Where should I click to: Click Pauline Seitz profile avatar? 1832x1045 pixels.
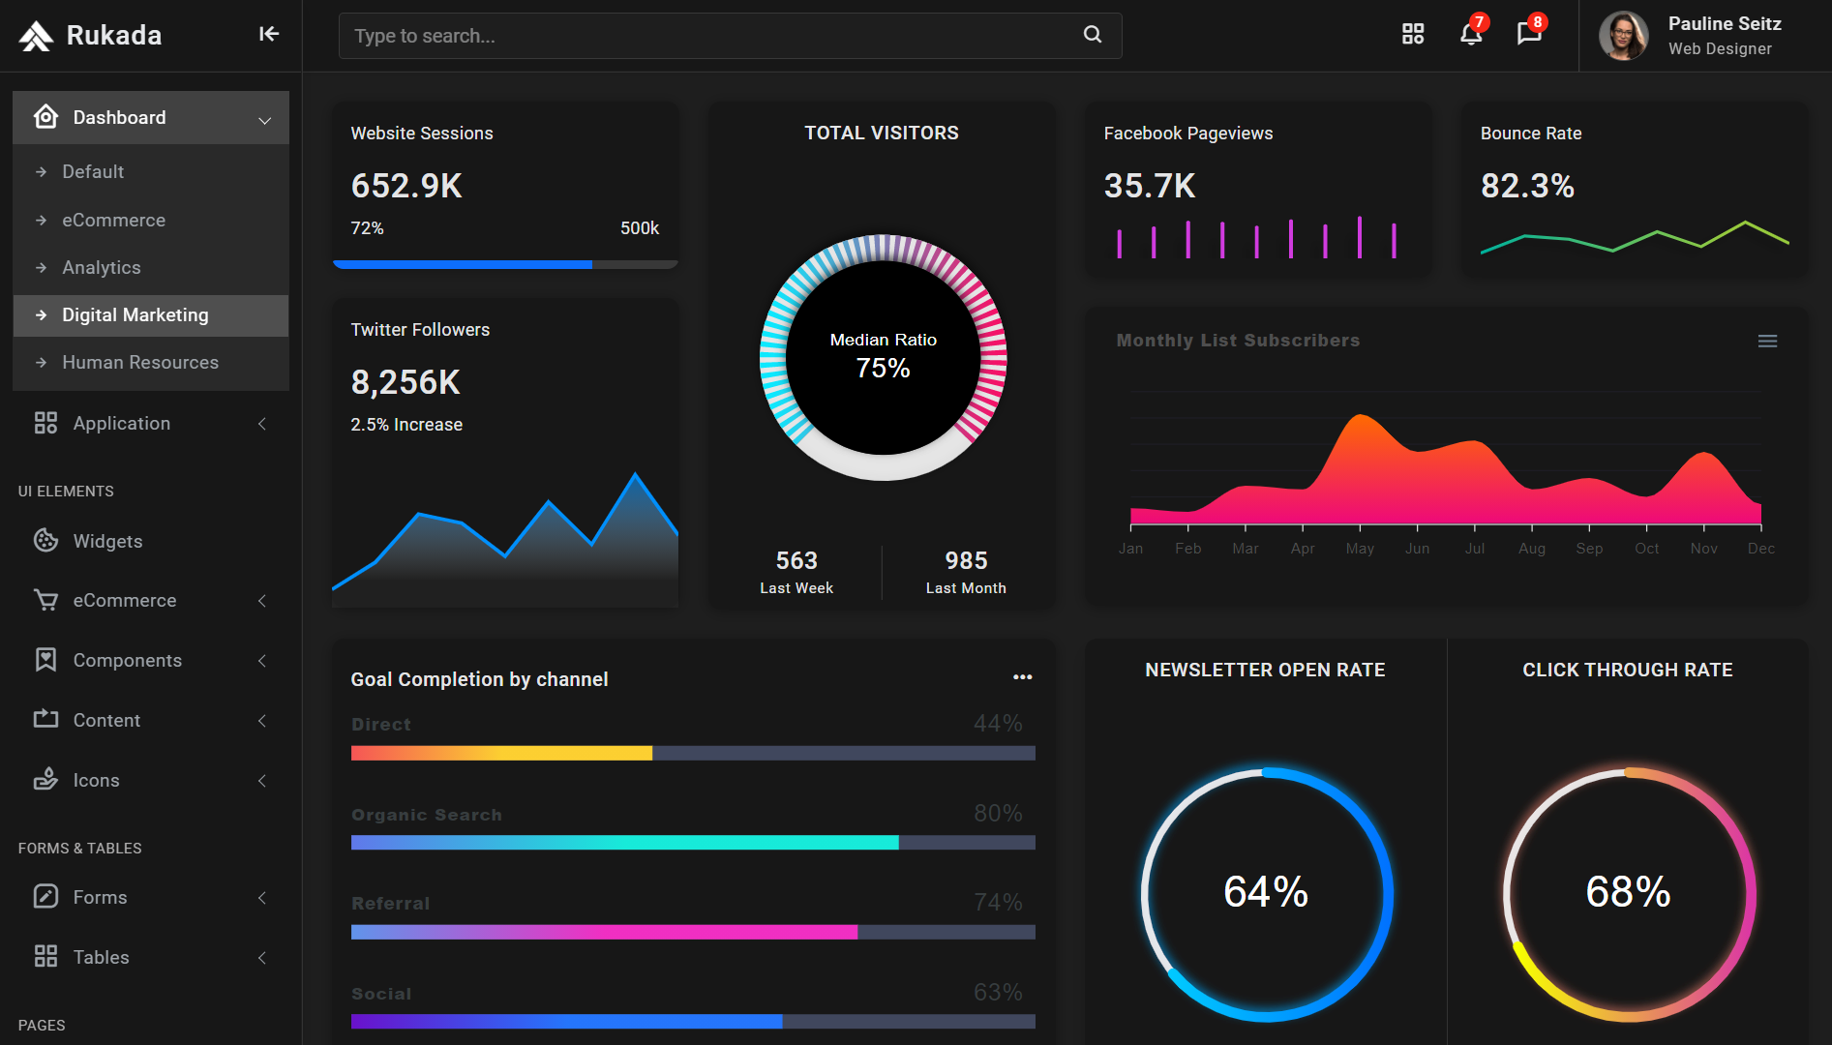pyautogui.click(x=1623, y=35)
